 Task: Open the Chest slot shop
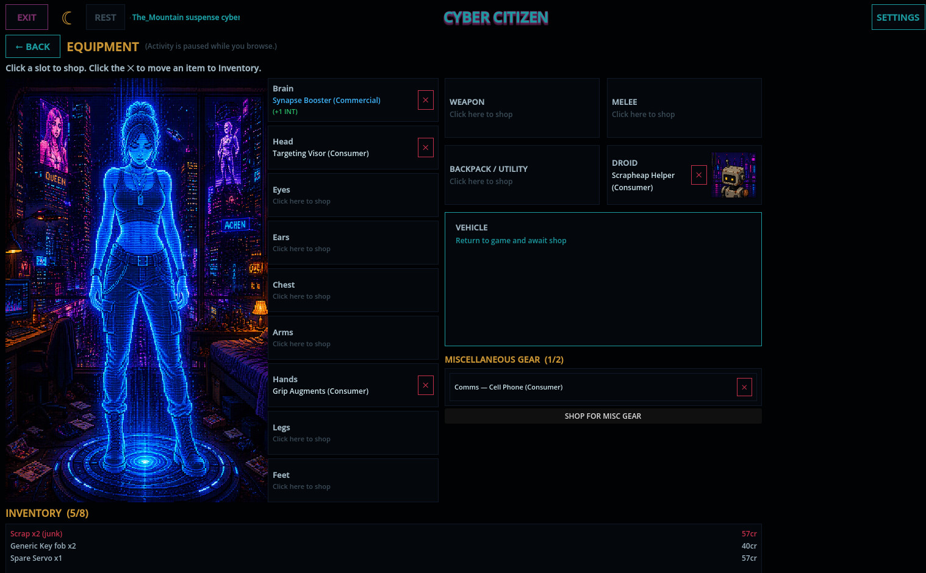pos(353,290)
